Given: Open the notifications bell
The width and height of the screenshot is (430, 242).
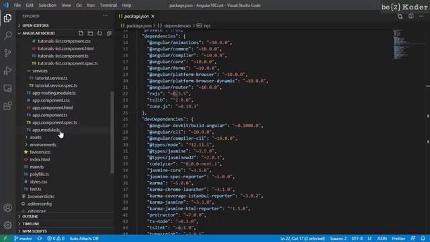Looking at the screenshot, I should tap(423, 239).
